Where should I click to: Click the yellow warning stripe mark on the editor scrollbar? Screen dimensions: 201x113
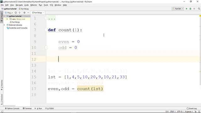click(x=200, y=72)
